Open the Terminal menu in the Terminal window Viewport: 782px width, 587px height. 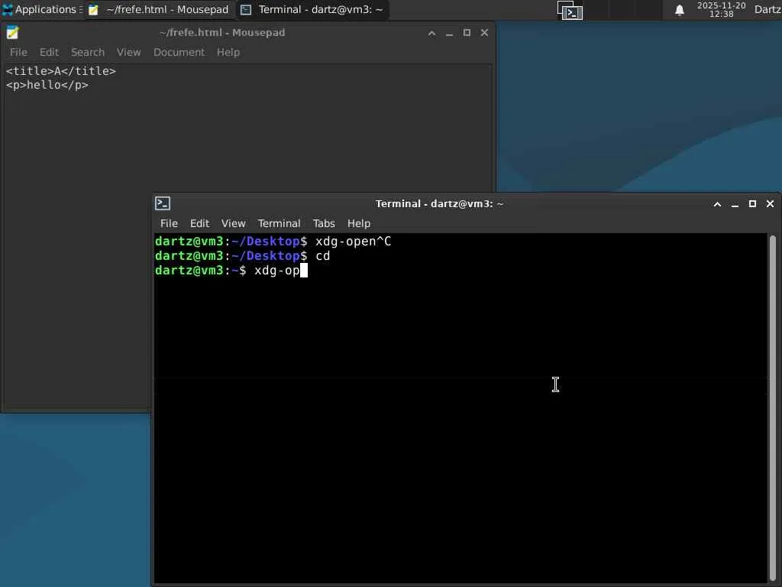click(x=279, y=223)
